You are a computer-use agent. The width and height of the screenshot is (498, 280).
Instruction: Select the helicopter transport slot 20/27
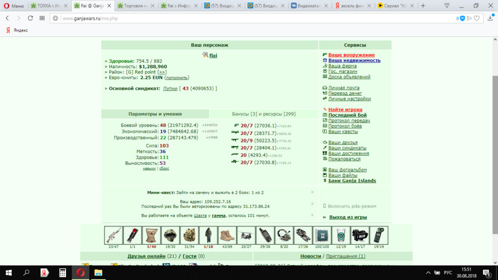(x=246, y=235)
